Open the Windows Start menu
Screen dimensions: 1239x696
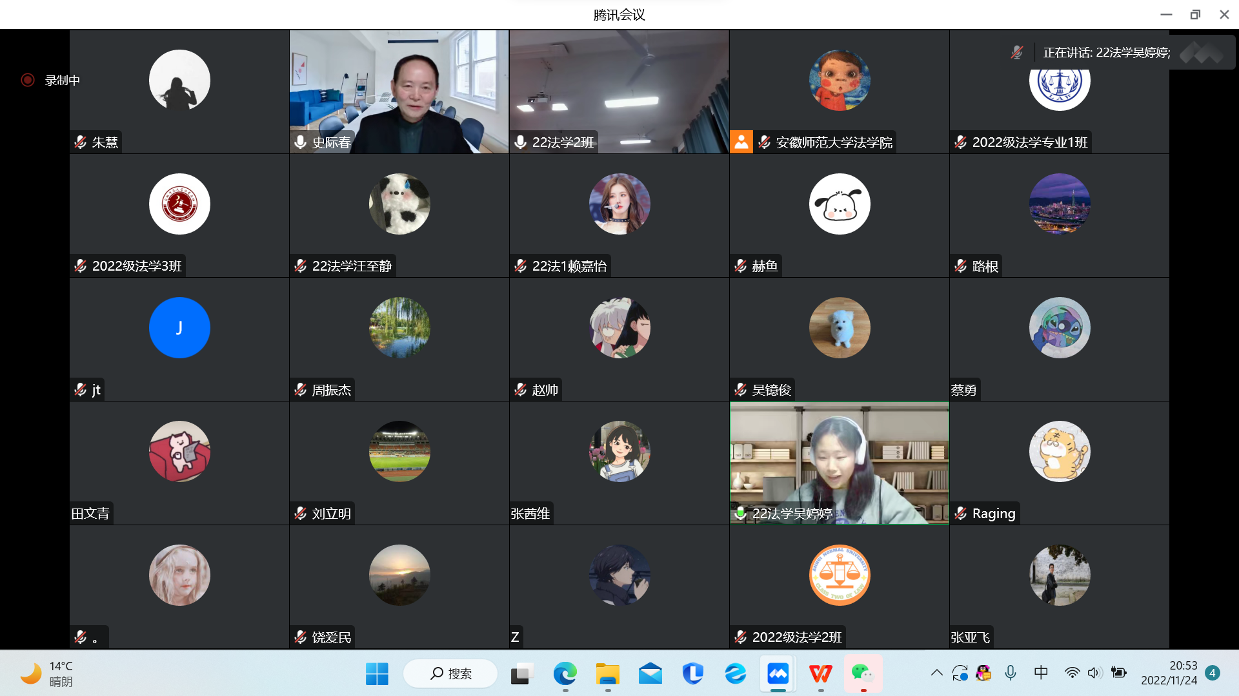tap(377, 674)
